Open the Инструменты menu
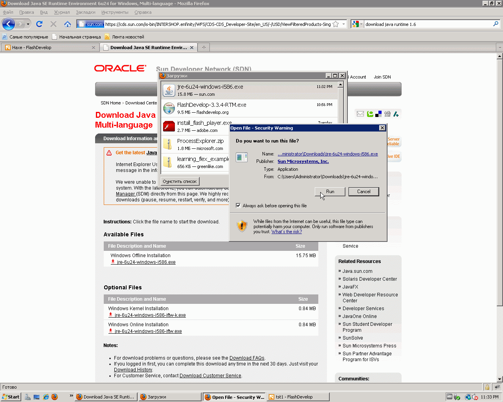The image size is (503, 402). click(115, 12)
